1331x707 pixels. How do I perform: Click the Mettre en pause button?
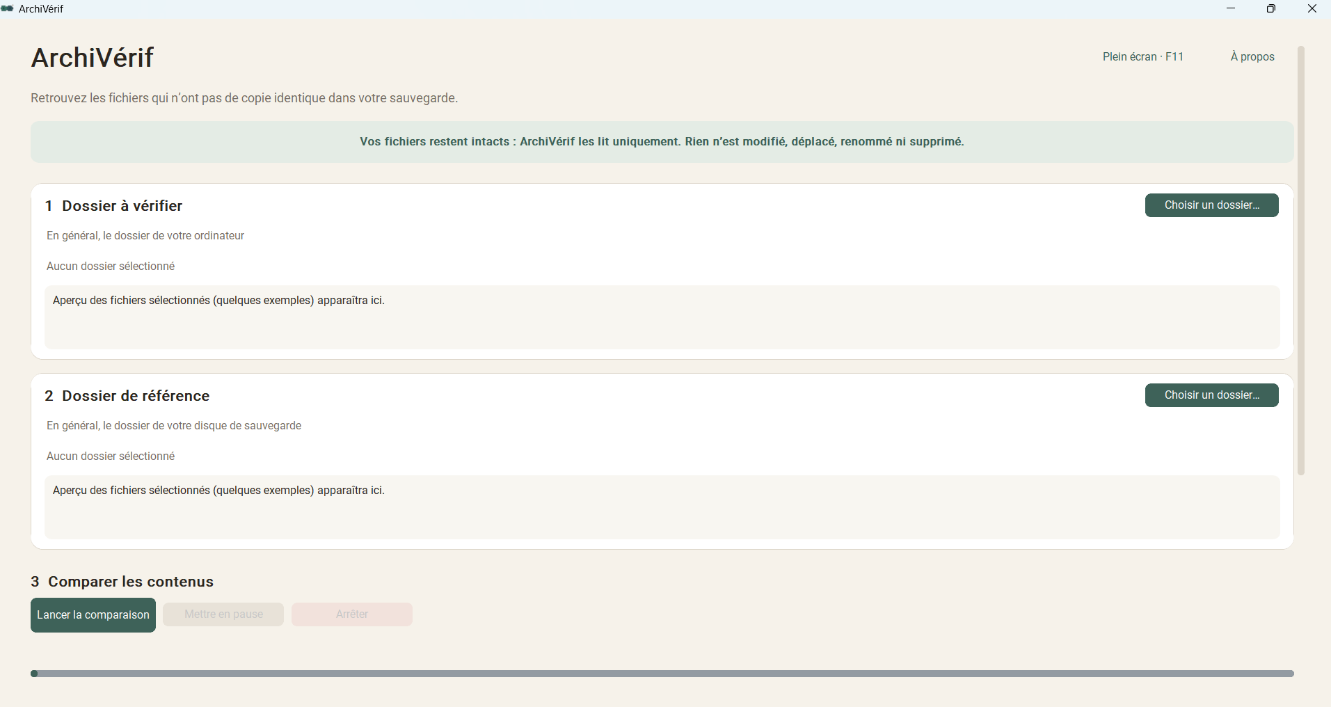pyautogui.click(x=223, y=614)
